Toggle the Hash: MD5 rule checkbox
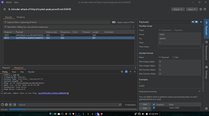The height and width of the screenshot is (116, 209). click(x=154, y=108)
